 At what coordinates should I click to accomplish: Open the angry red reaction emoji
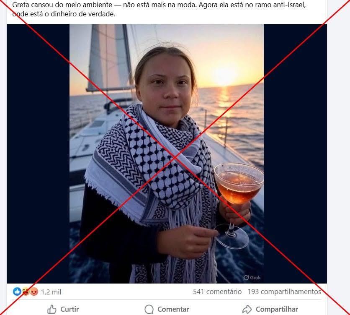tap(34, 292)
